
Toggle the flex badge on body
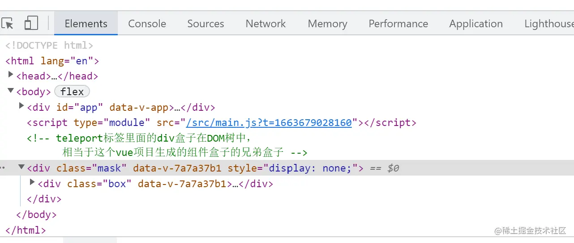click(x=72, y=92)
